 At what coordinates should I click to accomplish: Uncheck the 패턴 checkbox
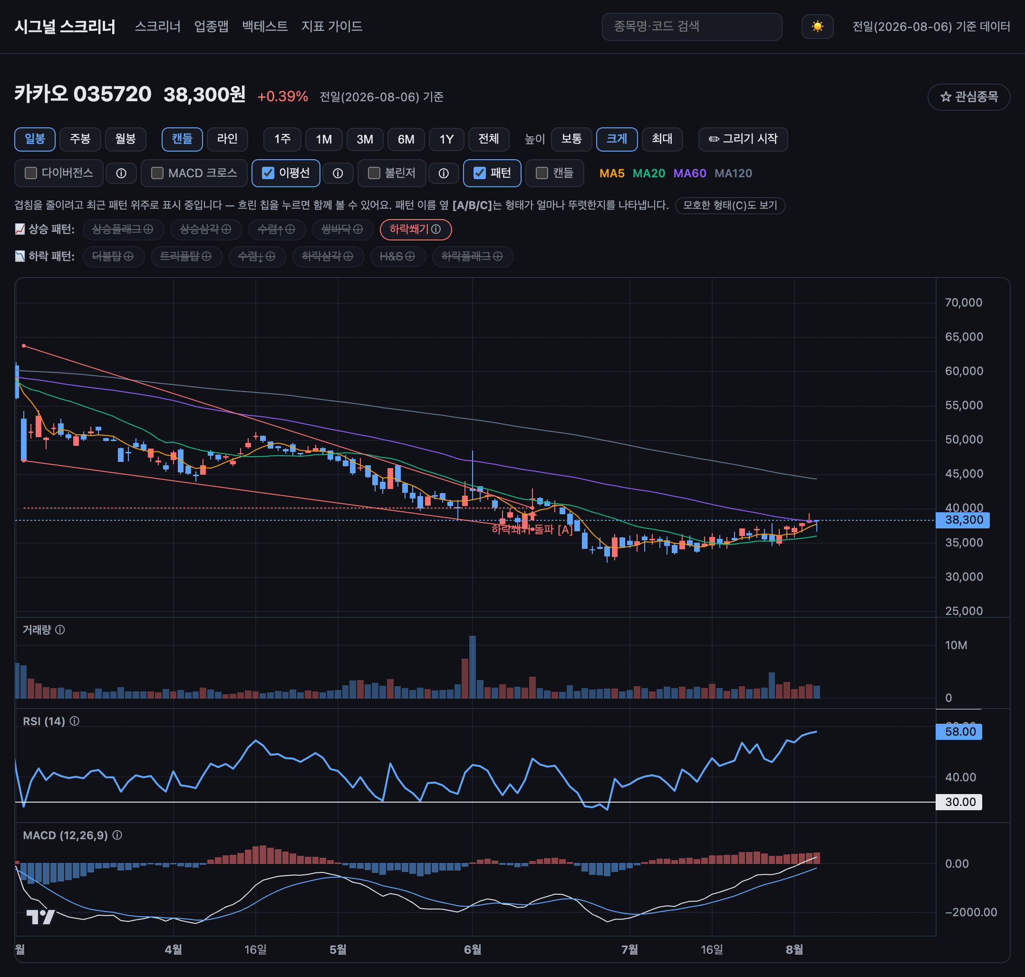pos(479,173)
